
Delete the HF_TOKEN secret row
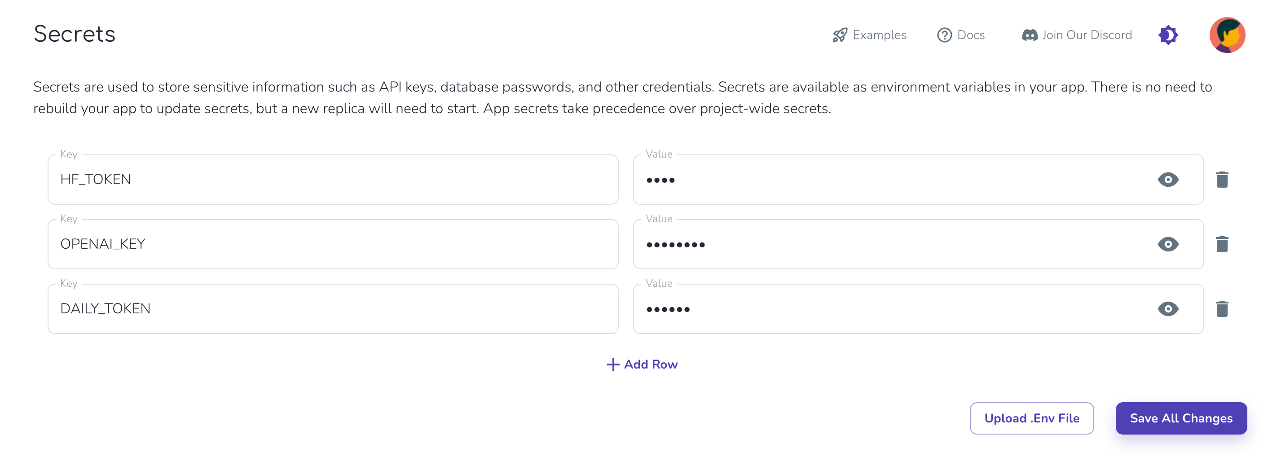pyautogui.click(x=1222, y=180)
